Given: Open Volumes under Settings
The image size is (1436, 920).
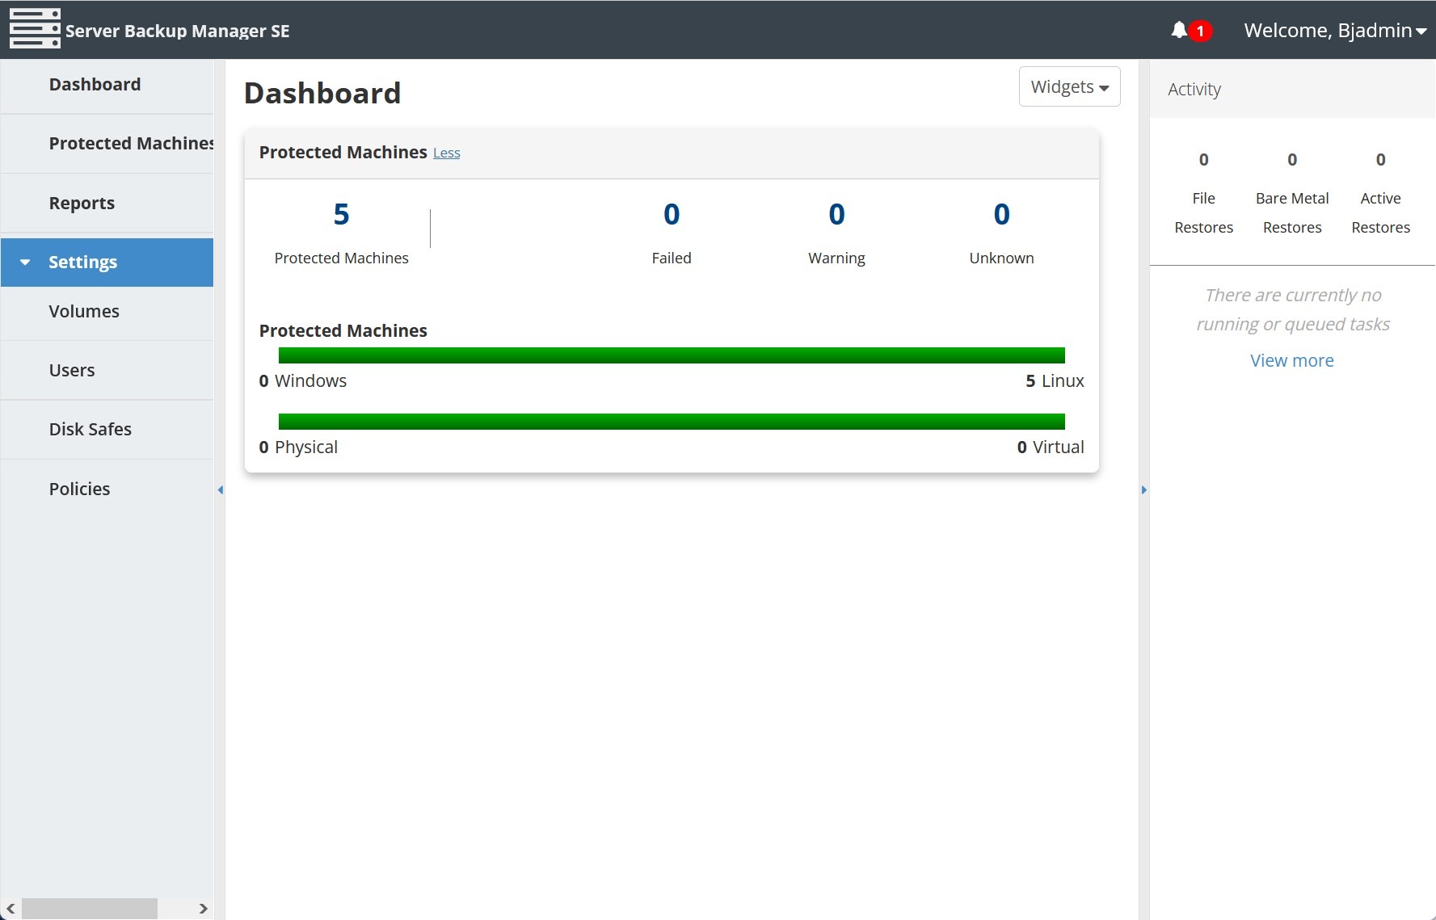Looking at the screenshot, I should (107, 311).
